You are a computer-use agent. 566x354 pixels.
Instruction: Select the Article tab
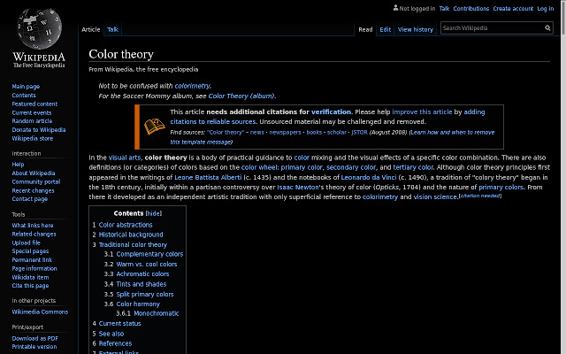(x=90, y=29)
